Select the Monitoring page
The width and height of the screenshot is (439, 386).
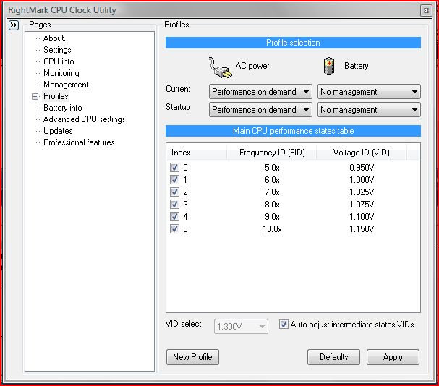(61, 73)
